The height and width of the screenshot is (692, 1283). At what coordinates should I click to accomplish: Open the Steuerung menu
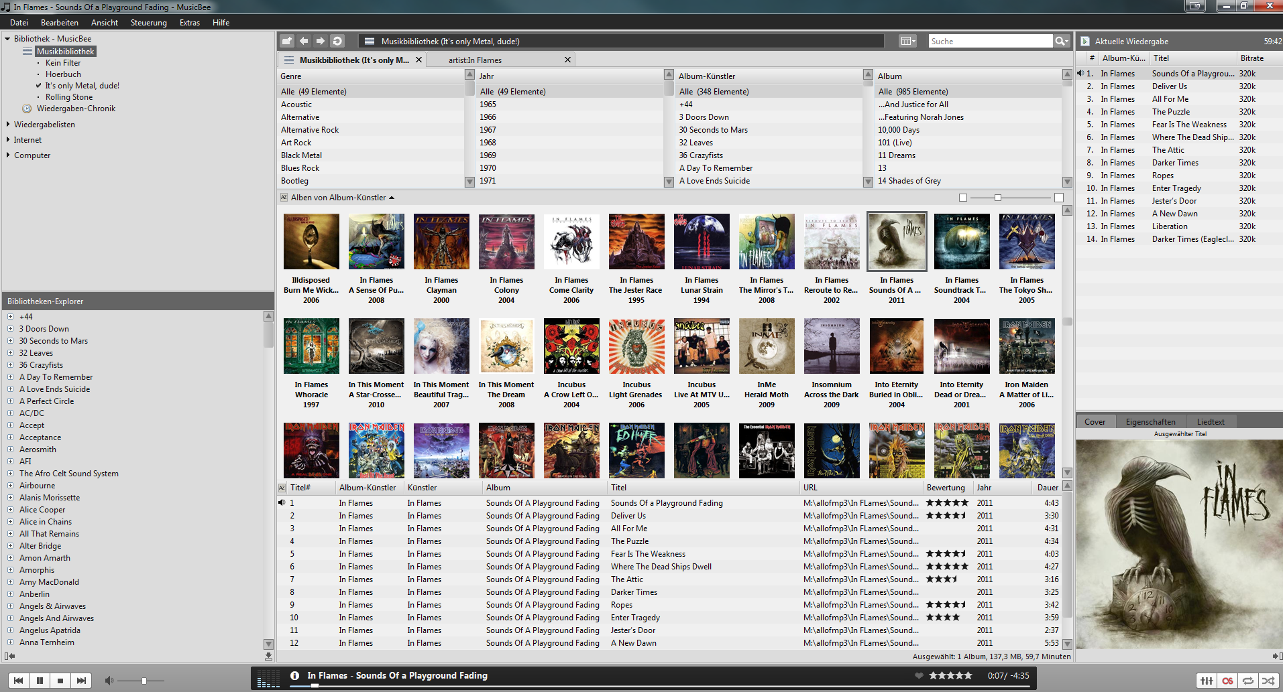[x=149, y=23]
